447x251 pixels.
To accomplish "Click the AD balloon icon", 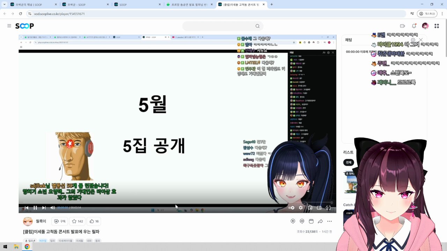I will point(302,221).
